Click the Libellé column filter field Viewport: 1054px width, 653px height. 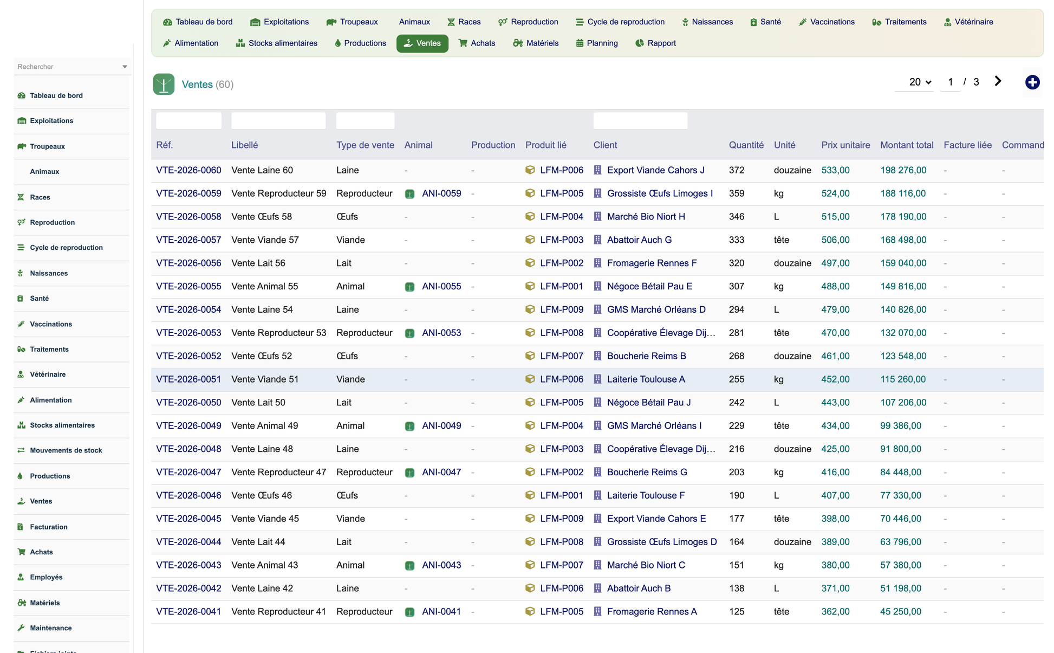coord(278,121)
